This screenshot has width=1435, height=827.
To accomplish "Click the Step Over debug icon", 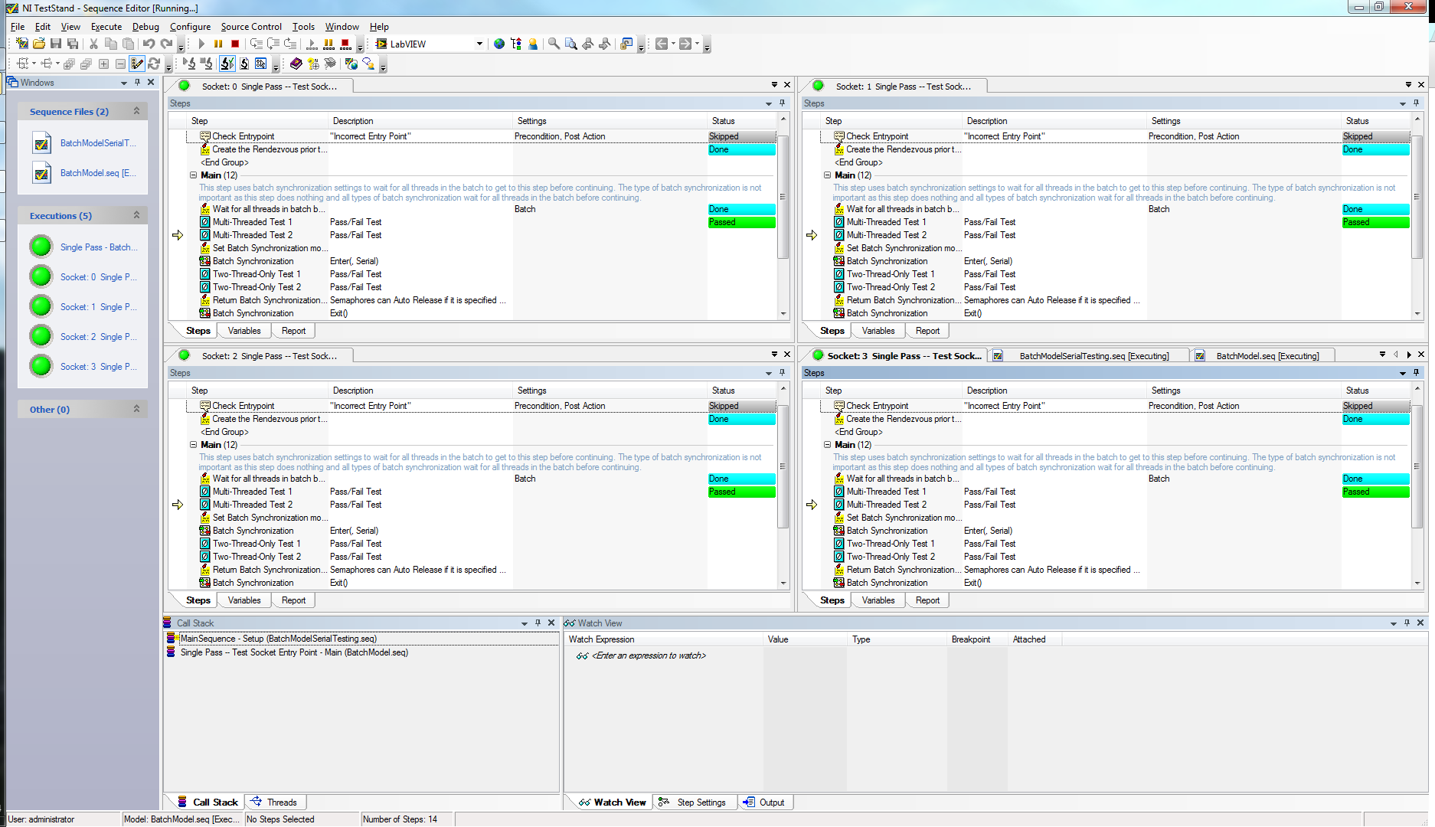I will [273, 44].
